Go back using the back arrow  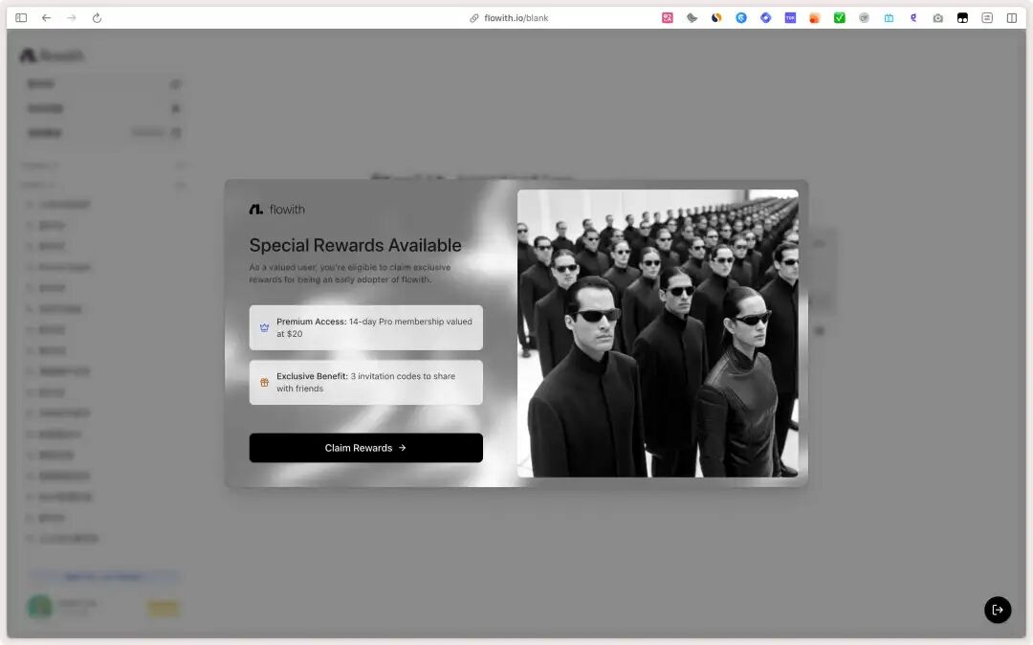click(46, 18)
